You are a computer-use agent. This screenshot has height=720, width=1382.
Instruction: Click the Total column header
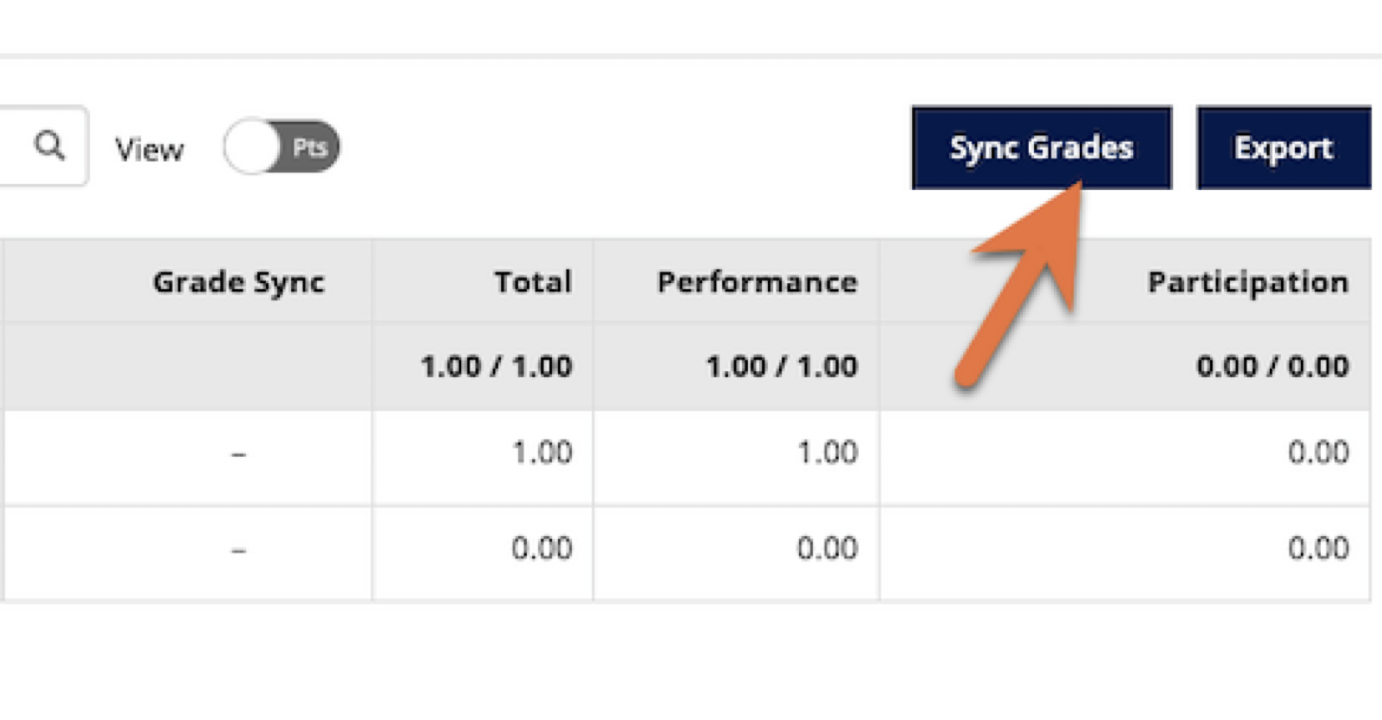pyautogui.click(x=532, y=282)
